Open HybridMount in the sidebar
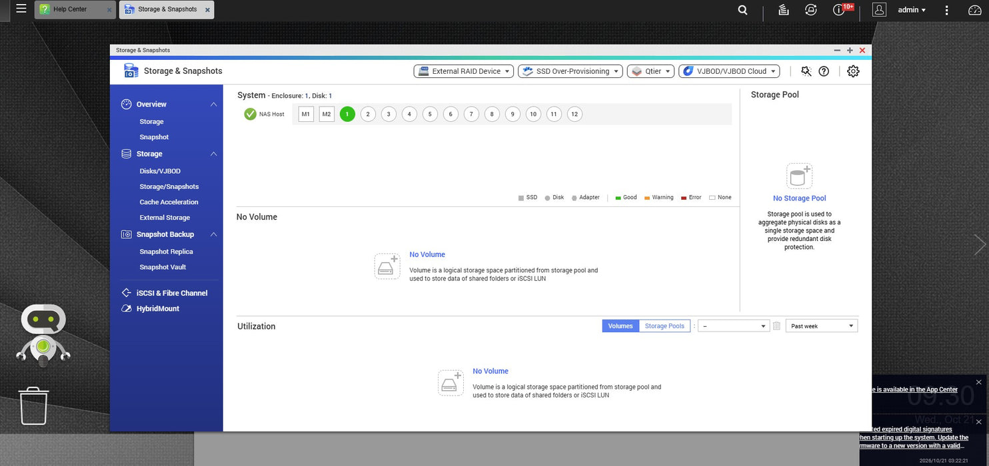 pos(158,309)
